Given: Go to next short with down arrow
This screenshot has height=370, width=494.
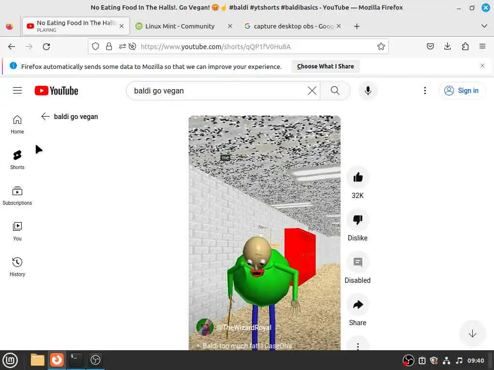Looking at the screenshot, I should [x=472, y=333].
